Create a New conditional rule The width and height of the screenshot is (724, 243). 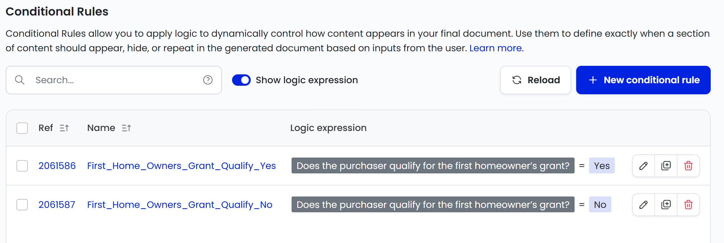[x=643, y=80]
